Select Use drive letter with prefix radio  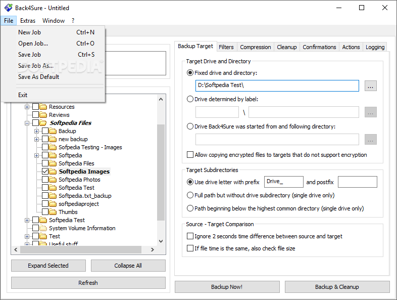click(190, 182)
